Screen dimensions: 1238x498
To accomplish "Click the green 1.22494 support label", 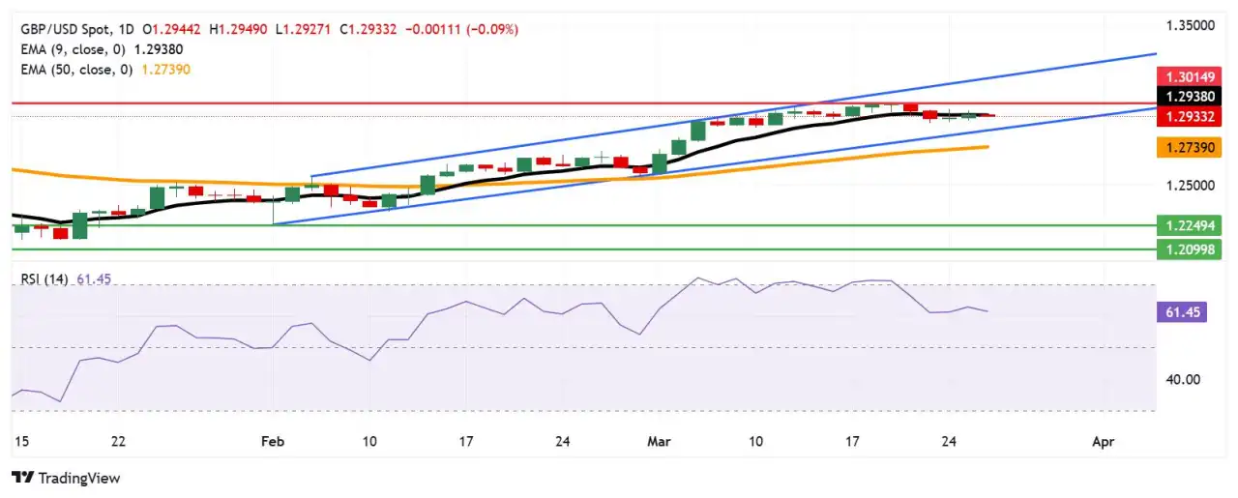I will pyautogui.click(x=1180, y=225).
